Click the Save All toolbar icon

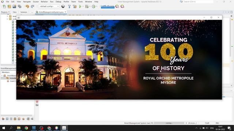(19, 7)
